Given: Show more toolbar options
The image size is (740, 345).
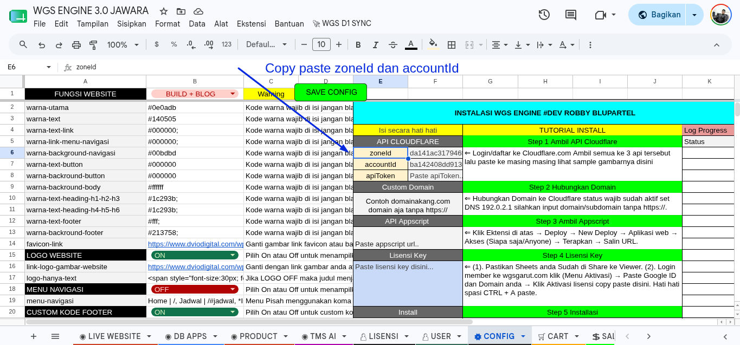Looking at the screenshot, I should 590,44.
